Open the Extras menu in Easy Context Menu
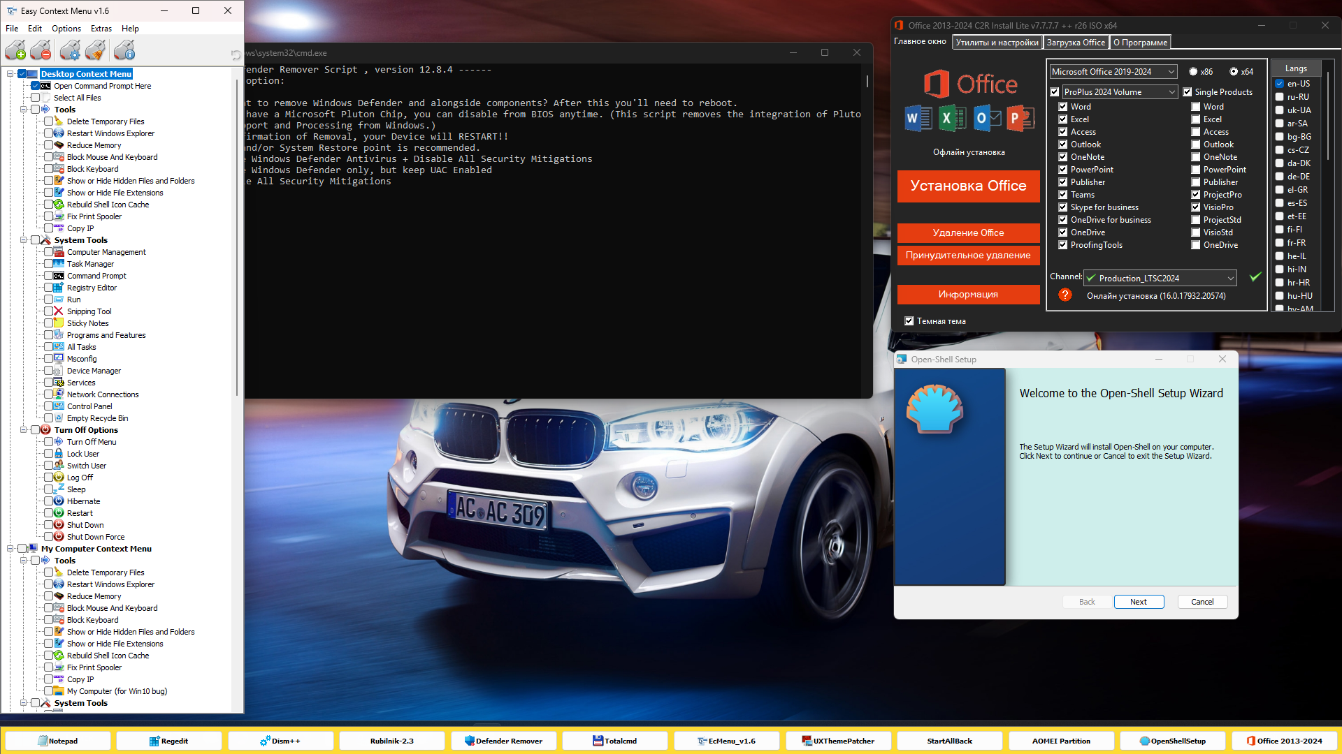Viewport: 1342px width, 754px height. pos(101,29)
